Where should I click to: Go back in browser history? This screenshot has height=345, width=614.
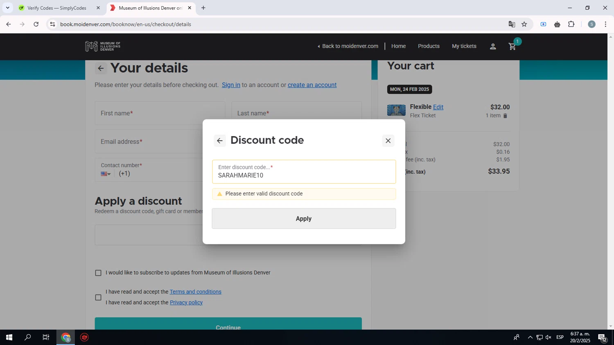click(9, 24)
